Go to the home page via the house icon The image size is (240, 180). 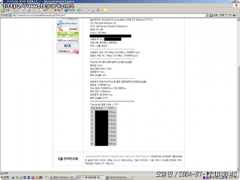pyautogui.click(x=34, y=11)
